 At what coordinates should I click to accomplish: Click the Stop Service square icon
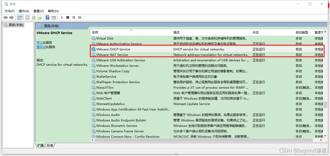point(68,17)
